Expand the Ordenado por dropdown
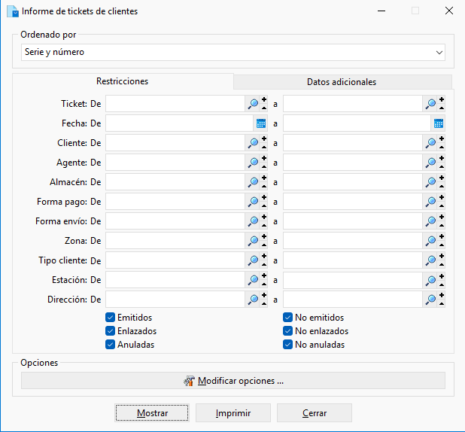This screenshot has width=465, height=432. tap(439, 53)
